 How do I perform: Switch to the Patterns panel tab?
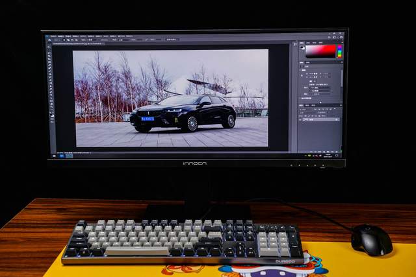[x=320, y=43]
